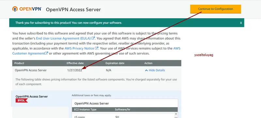Click the OpenVPN Access Server pricing card title

92,104
